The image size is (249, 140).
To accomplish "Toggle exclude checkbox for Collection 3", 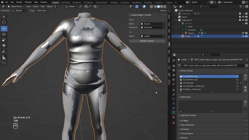I will click(x=240, y=20).
